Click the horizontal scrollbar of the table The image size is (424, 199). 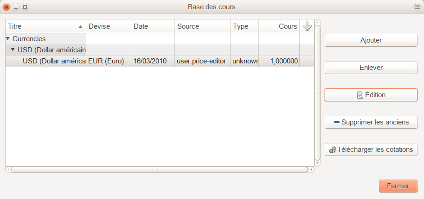point(159,169)
